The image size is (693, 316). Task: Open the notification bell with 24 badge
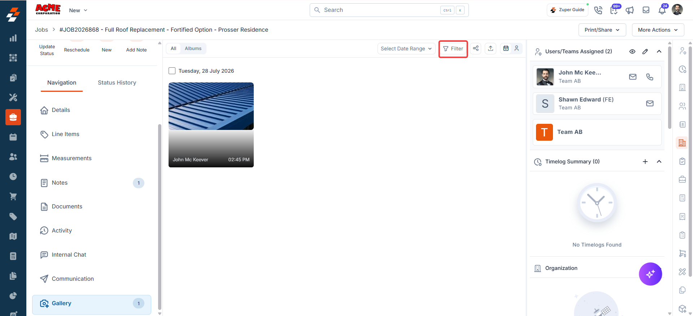pos(662,10)
